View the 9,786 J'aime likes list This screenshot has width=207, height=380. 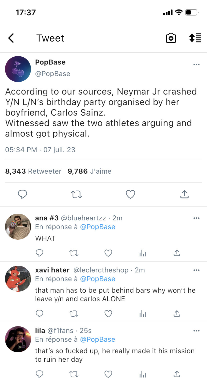point(89,171)
